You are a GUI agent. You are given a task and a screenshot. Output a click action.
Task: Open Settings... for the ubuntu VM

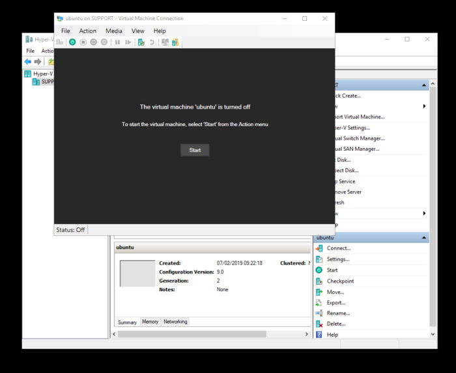pos(337,259)
